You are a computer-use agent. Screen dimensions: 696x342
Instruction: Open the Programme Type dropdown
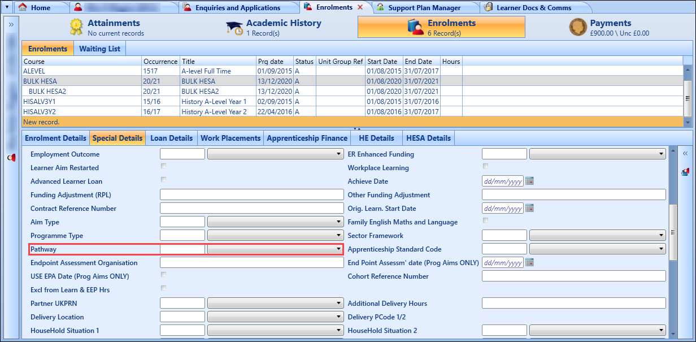coord(276,235)
